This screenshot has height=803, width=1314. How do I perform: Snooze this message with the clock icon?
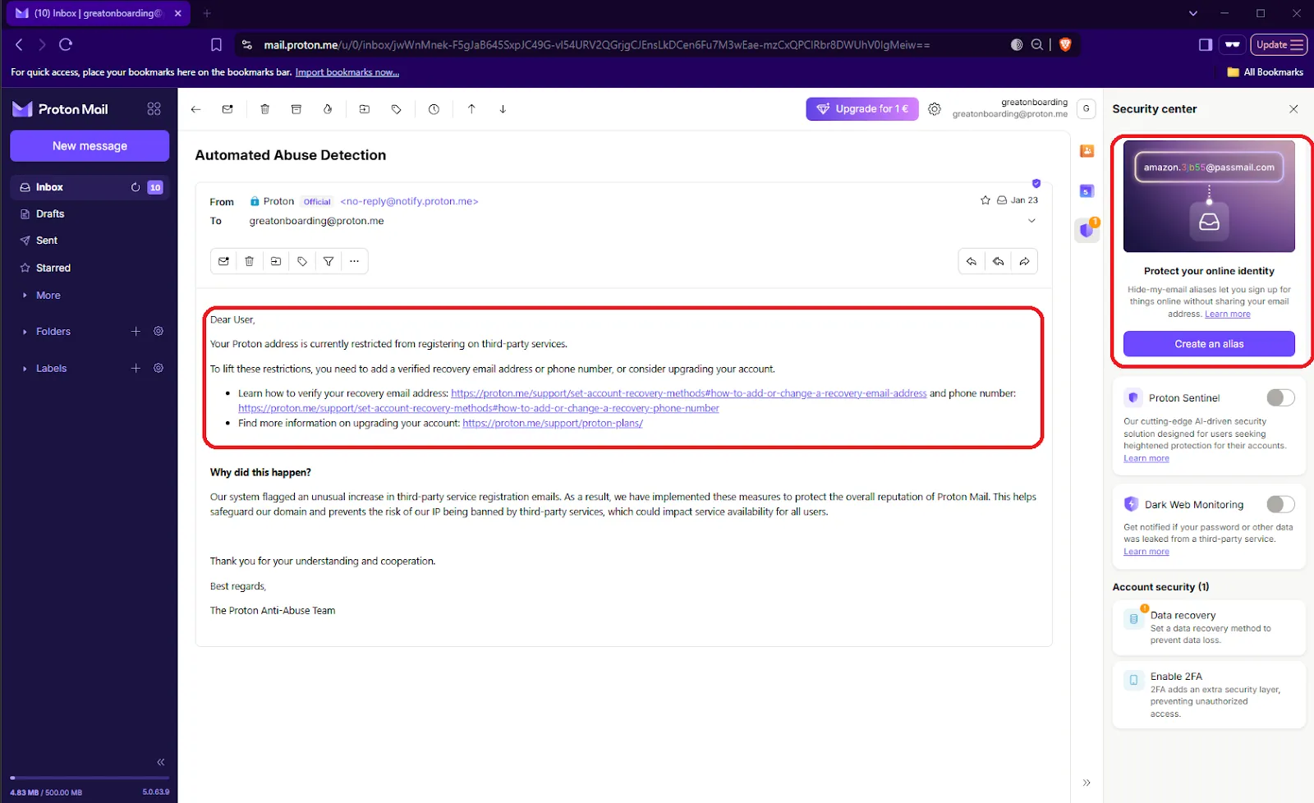point(434,109)
